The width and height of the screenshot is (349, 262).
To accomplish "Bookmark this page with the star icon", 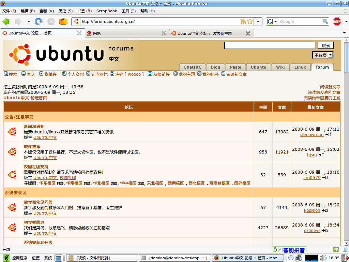I will 250,21.
